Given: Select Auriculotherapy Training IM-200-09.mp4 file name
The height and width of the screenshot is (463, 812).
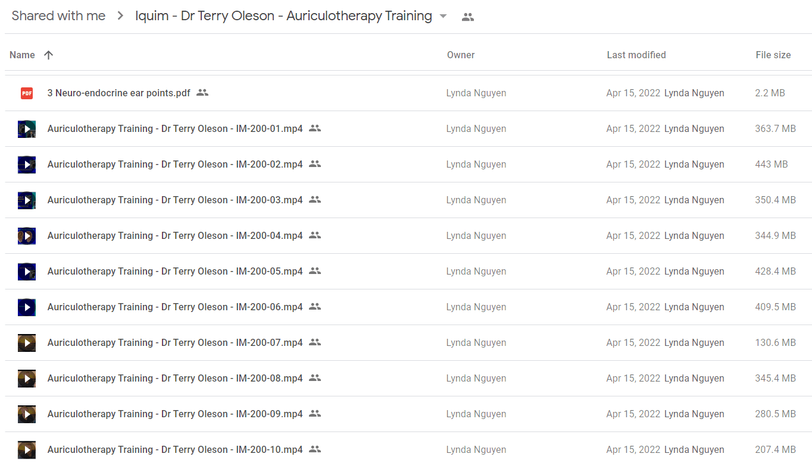Looking at the screenshot, I should click(x=175, y=414).
